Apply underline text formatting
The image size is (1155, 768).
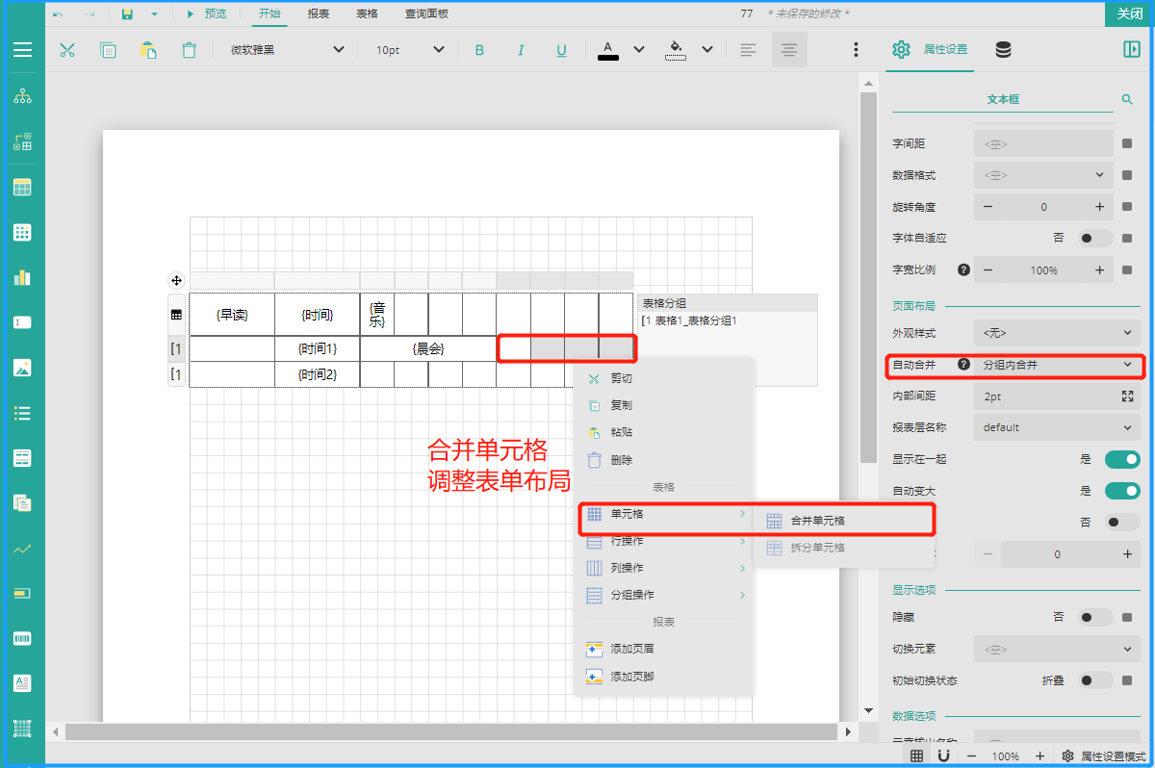(x=562, y=50)
